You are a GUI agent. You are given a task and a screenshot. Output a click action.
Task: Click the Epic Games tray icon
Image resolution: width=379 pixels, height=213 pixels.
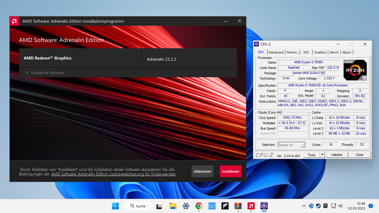tap(325, 206)
